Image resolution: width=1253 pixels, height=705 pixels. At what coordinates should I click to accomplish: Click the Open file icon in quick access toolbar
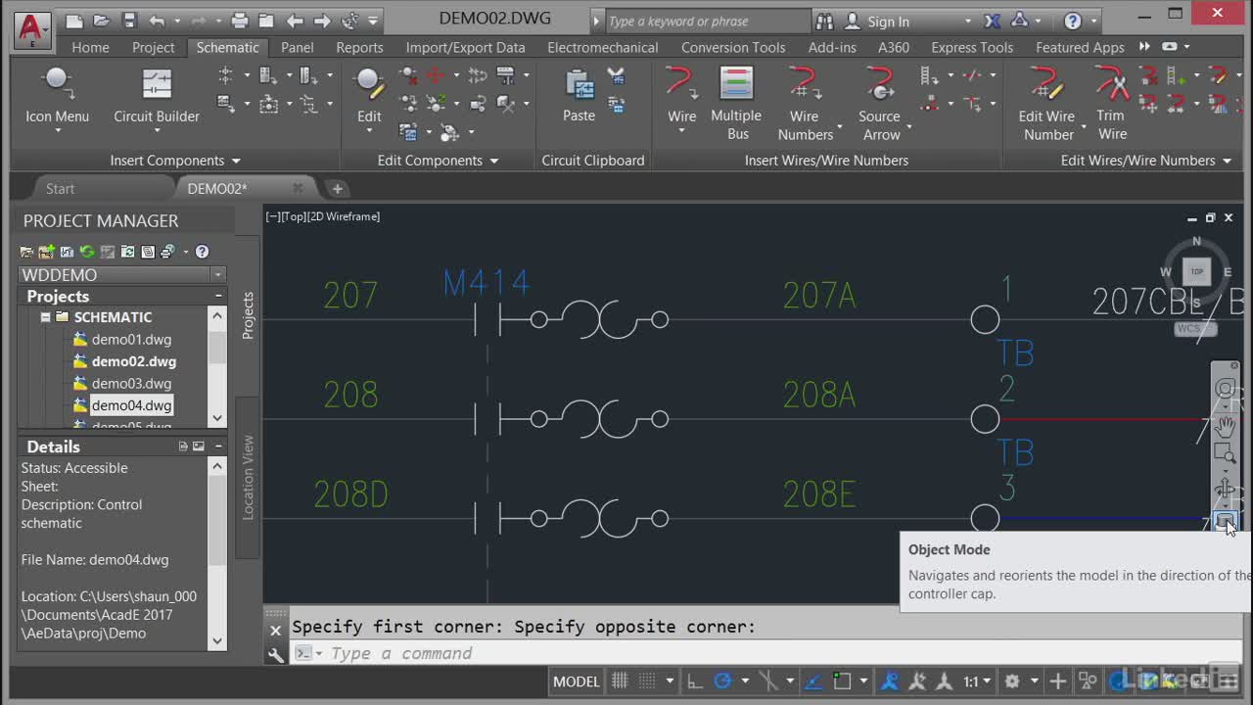coord(102,21)
